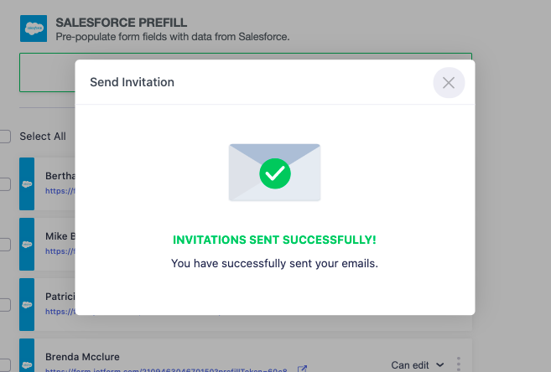Screen dimensions: 551x372
Task: Toggle the Select All checkbox
Action: point(5,137)
